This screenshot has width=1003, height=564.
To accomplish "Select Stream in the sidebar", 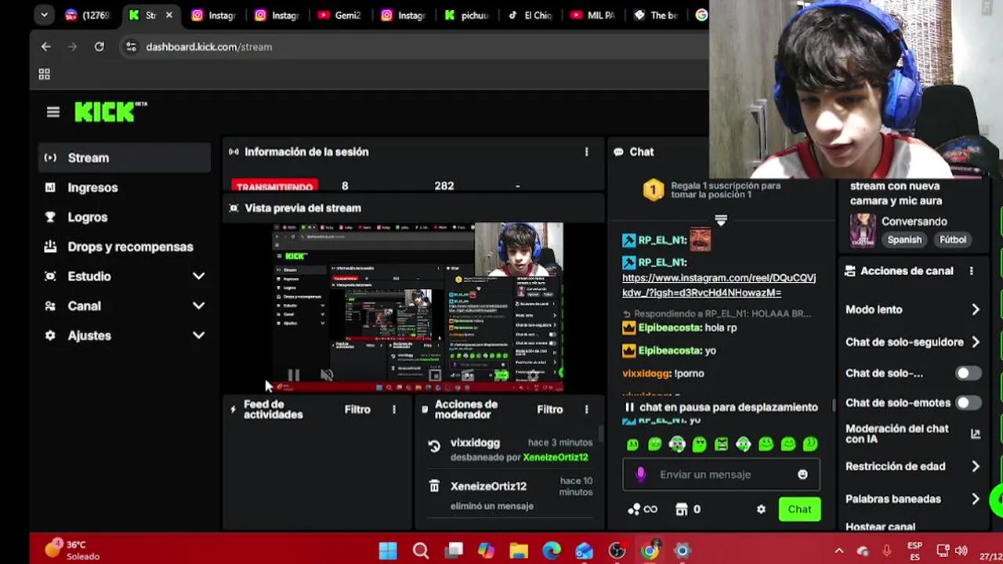I will pyautogui.click(x=124, y=158).
